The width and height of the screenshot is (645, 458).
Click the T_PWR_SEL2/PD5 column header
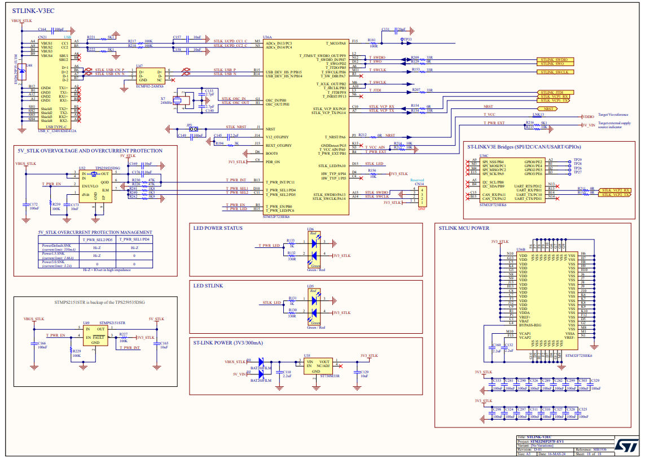[98, 239]
